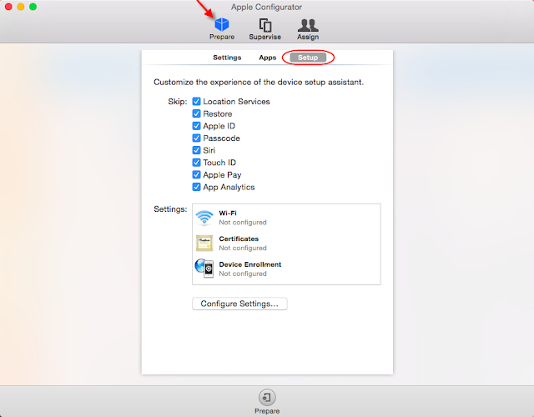Open the Assign toolbar section
The height and width of the screenshot is (417, 534).
coord(308,28)
